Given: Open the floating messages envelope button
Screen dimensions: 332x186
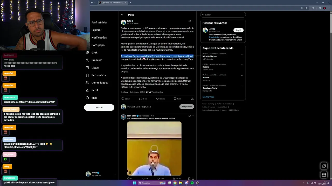Looking at the screenshot, I should point(324,175).
